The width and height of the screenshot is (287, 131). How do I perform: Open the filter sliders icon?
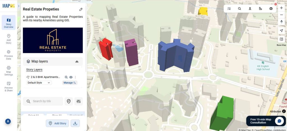pyautogui.click(x=78, y=101)
